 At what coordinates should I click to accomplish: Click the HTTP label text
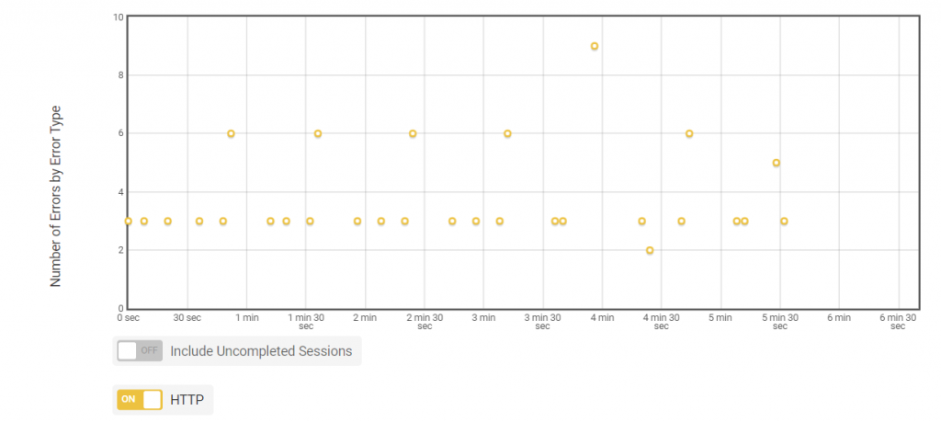(x=187, y=399)
